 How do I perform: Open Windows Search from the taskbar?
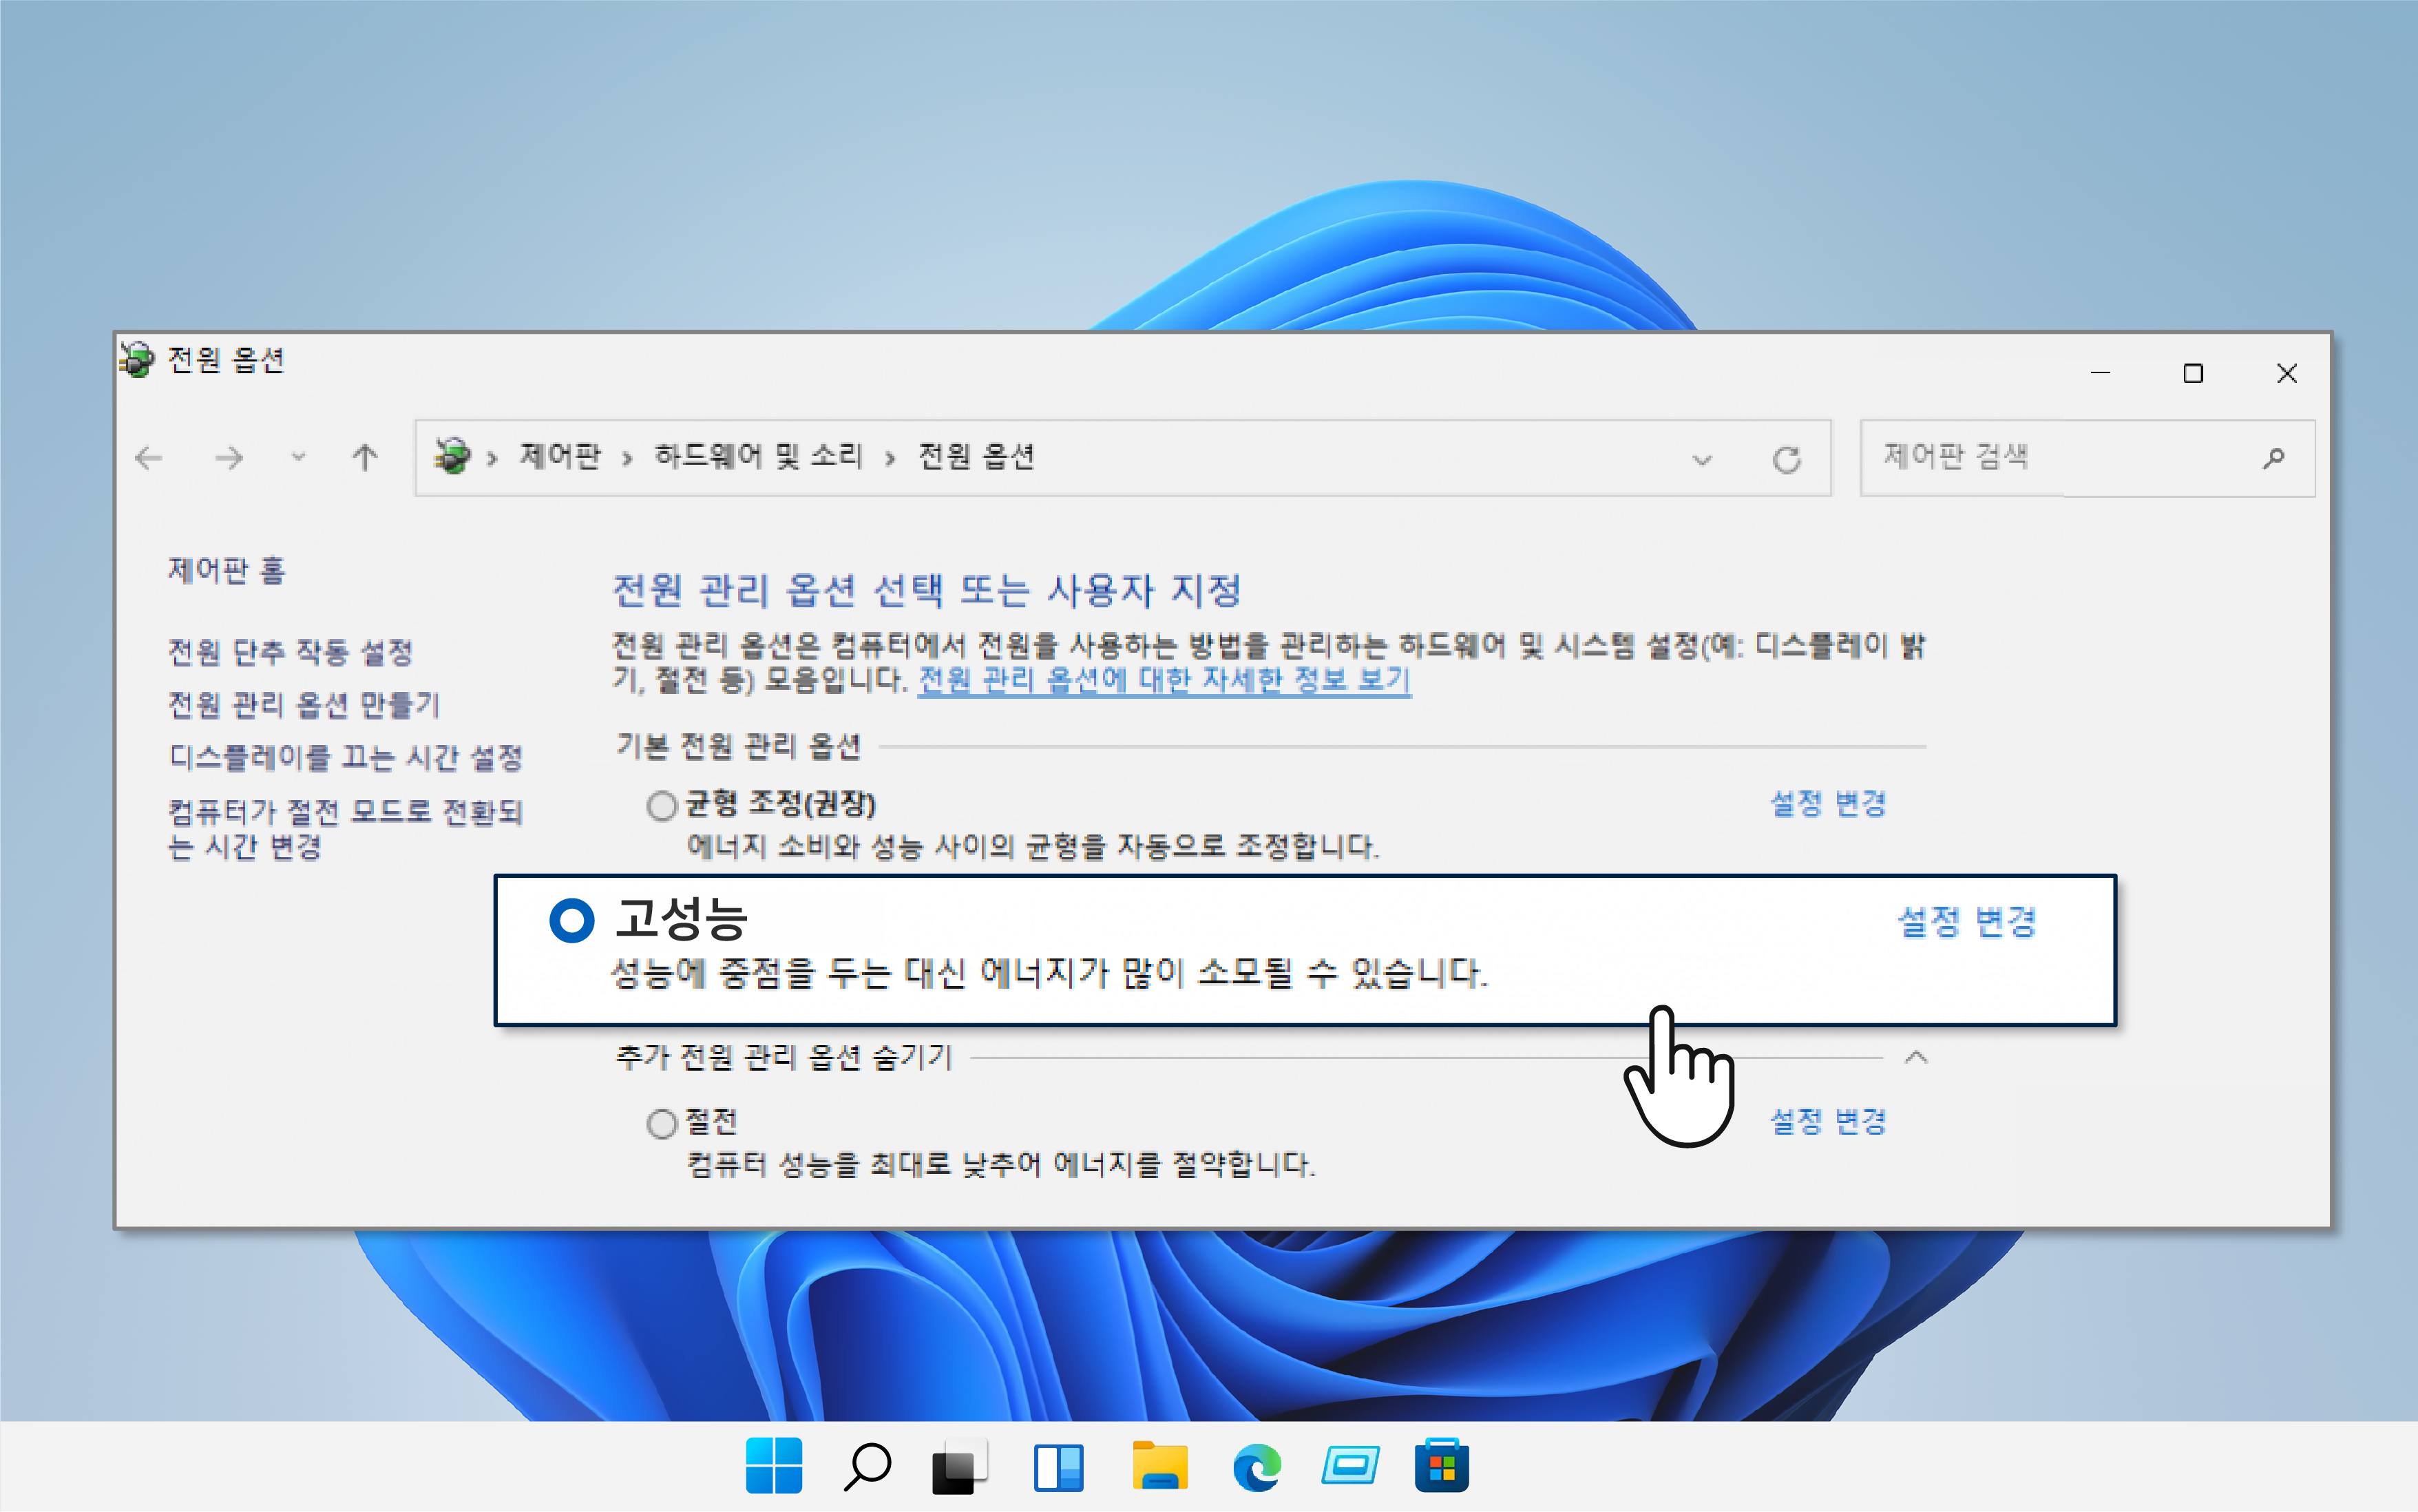(866, 1466)
